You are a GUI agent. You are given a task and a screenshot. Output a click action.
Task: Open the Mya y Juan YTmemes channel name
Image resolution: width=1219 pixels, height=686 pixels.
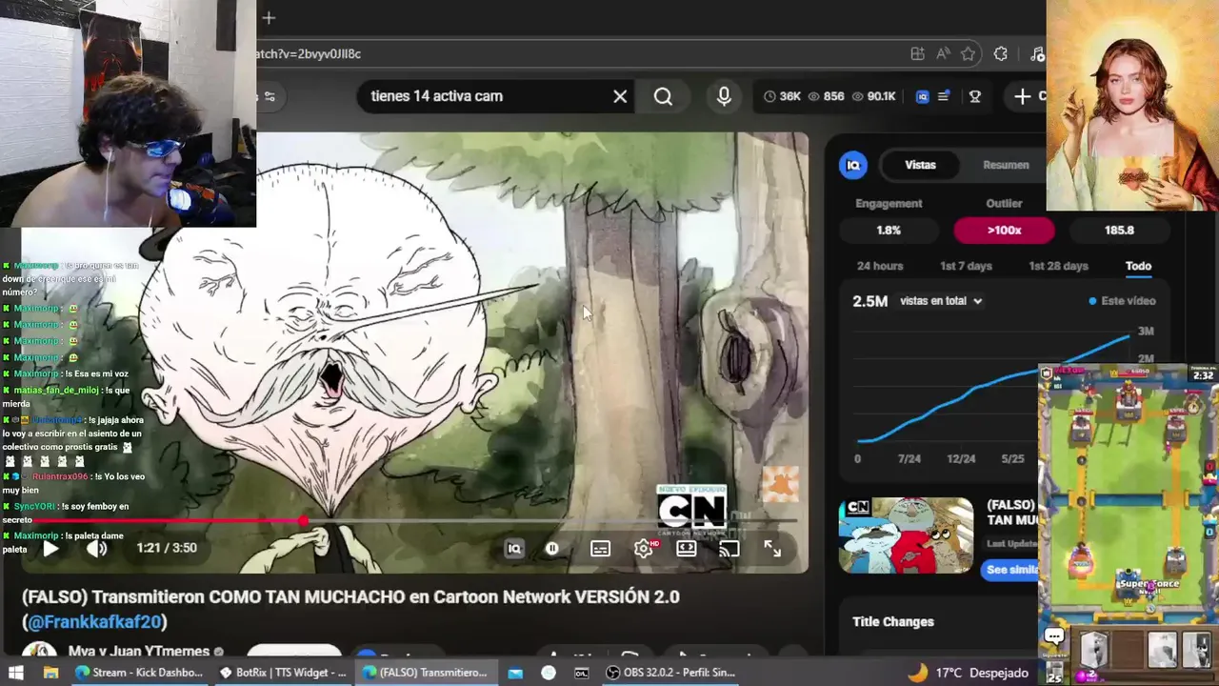point(139,652)
